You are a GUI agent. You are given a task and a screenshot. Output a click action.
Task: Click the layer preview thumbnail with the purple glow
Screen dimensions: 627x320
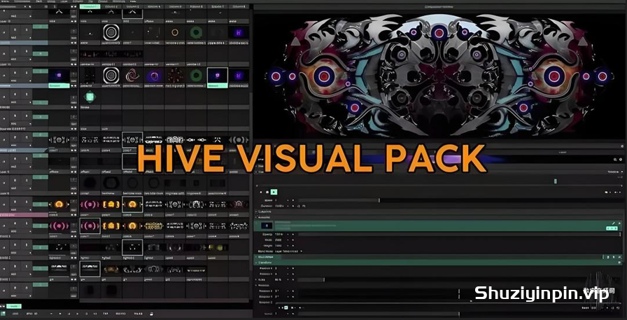coord(59,75)
